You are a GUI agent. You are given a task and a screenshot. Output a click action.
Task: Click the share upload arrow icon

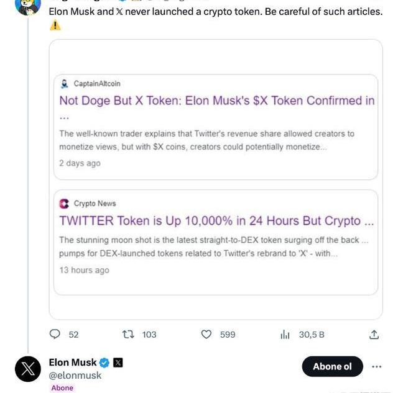coord(374,334)
